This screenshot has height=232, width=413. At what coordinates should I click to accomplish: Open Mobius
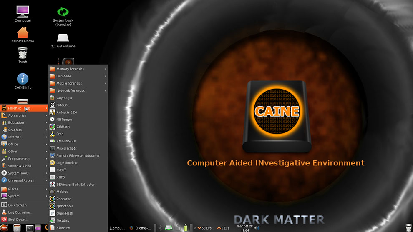78,192
